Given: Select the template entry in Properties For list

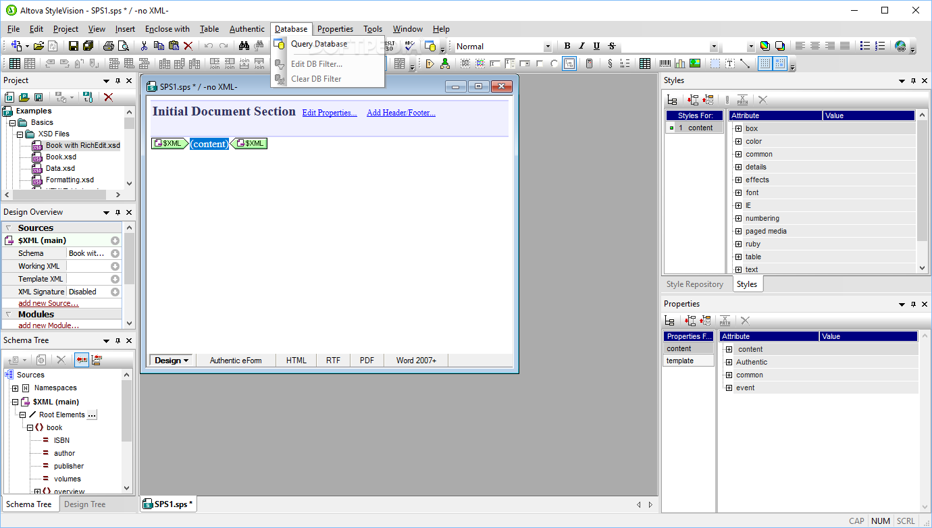Looking at the screenshot, I should [688, 361].
